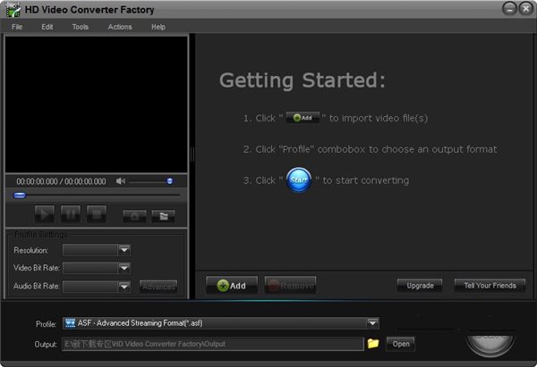Click the Getting Started heading
537x367 pixels.
pyautogui.click(x=303, y=80)
